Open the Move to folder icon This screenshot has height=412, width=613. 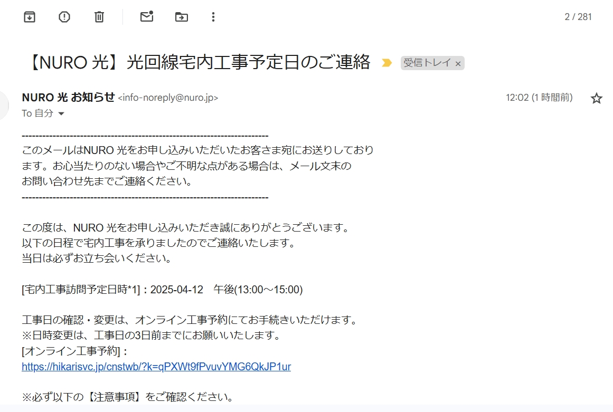tap(181, 17)
